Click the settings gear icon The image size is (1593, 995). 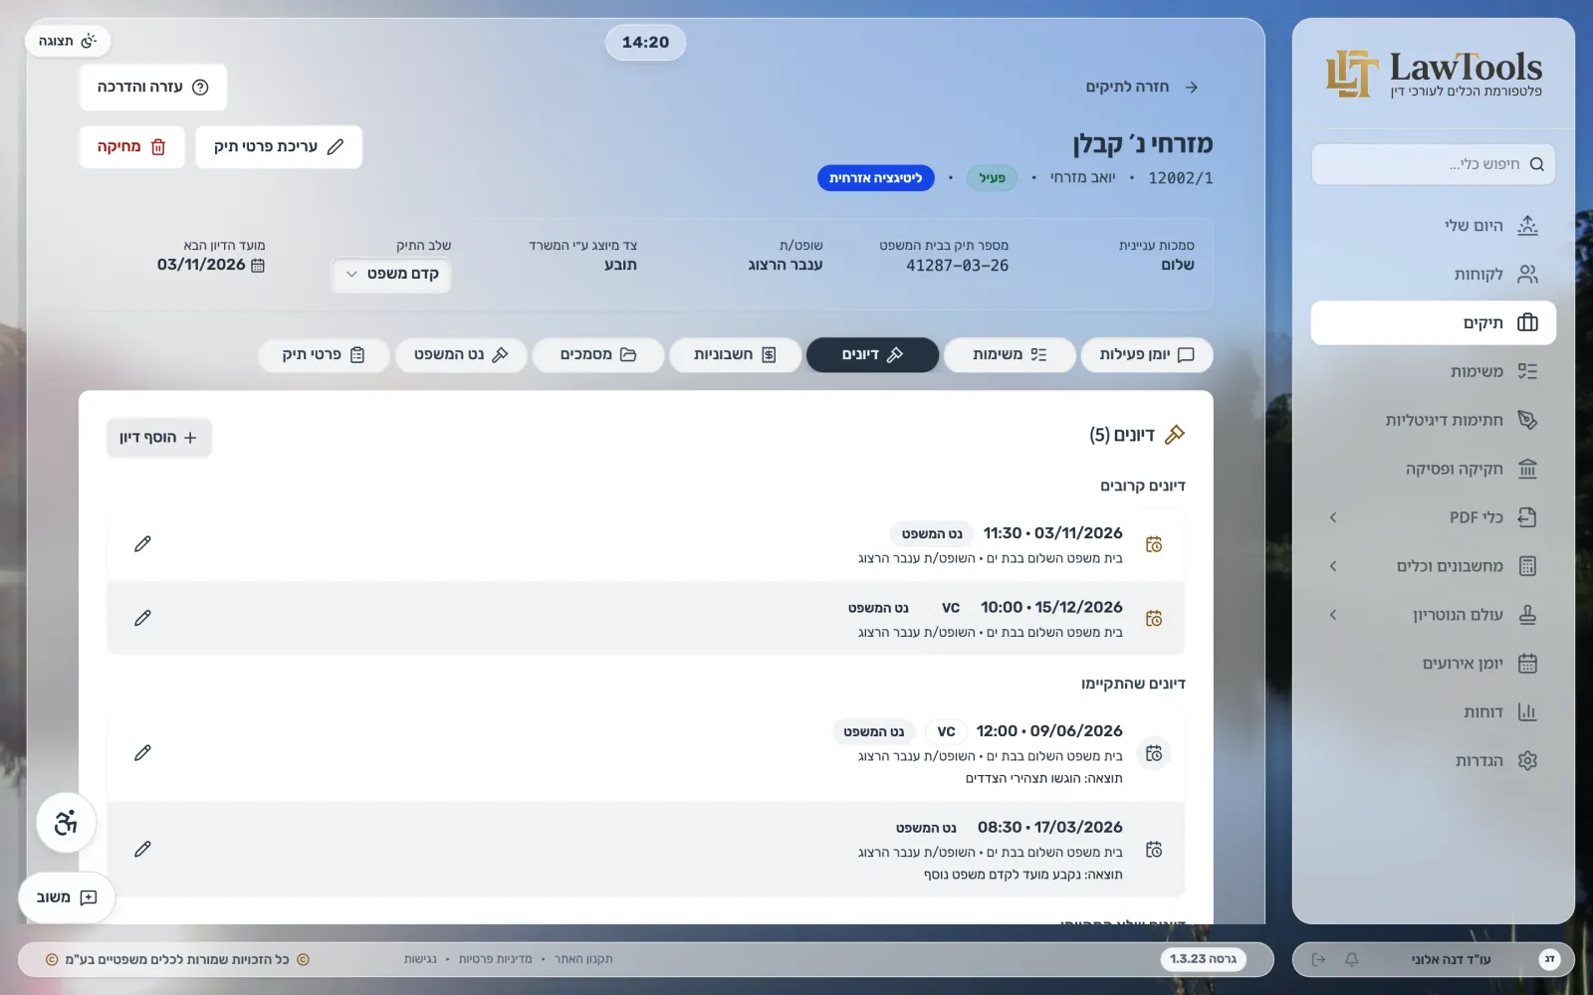click(1527, 761)
